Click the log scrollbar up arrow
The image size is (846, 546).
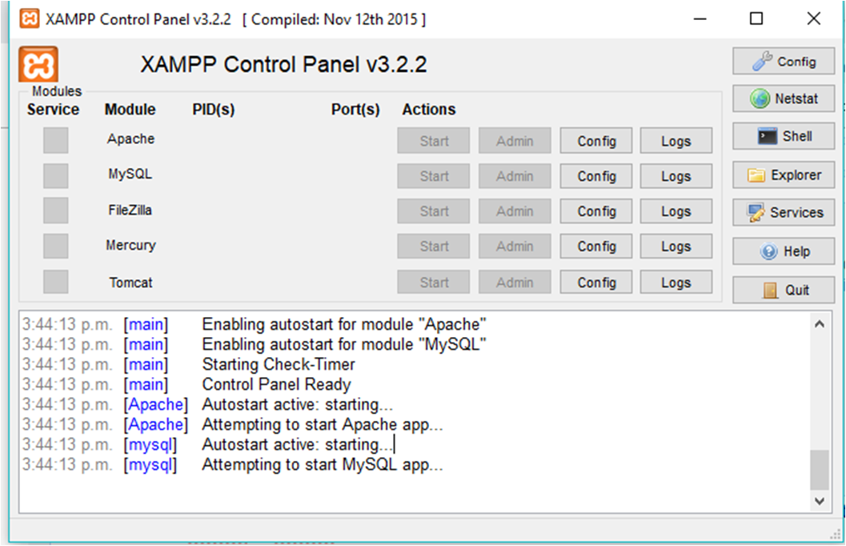click(x=820, y=323)
